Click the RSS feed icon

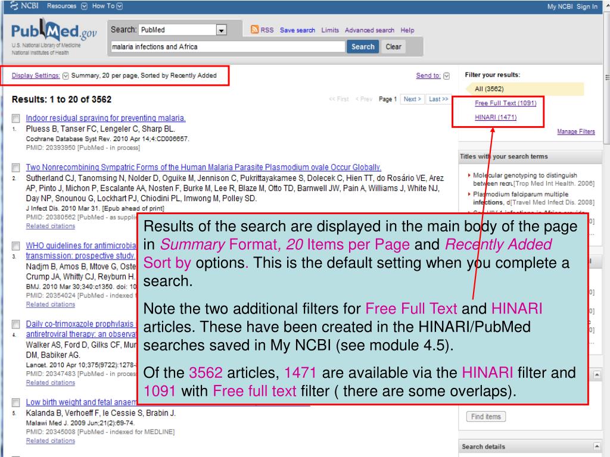click(254, 30)
